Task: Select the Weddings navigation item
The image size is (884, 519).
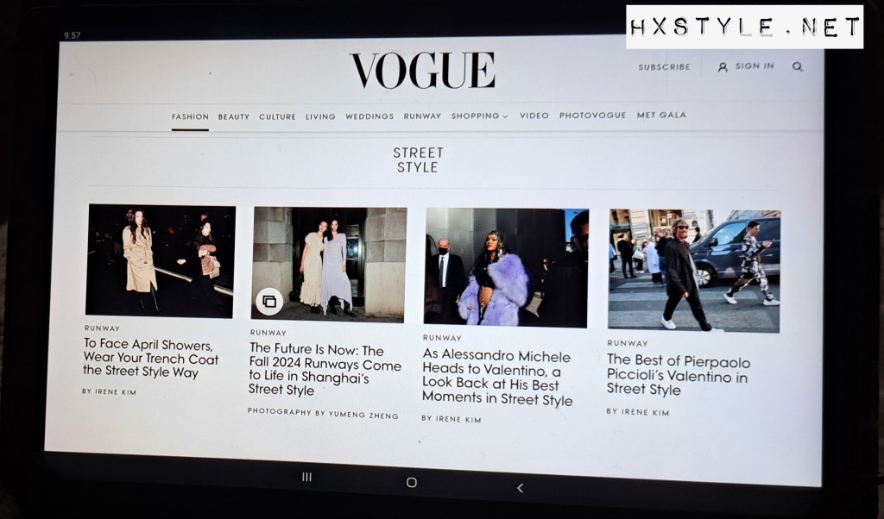Action: 369,116
